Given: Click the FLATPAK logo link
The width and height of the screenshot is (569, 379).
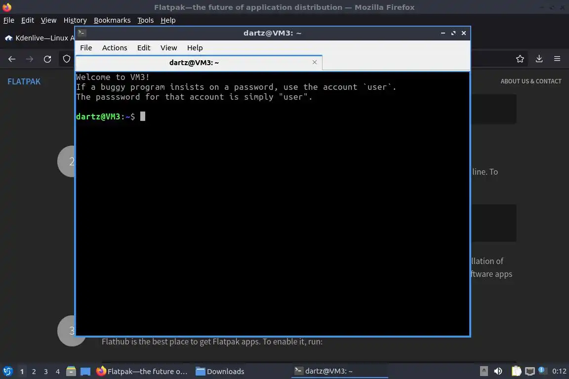Looking at the screenshot, I should click(x=24, y=81).
